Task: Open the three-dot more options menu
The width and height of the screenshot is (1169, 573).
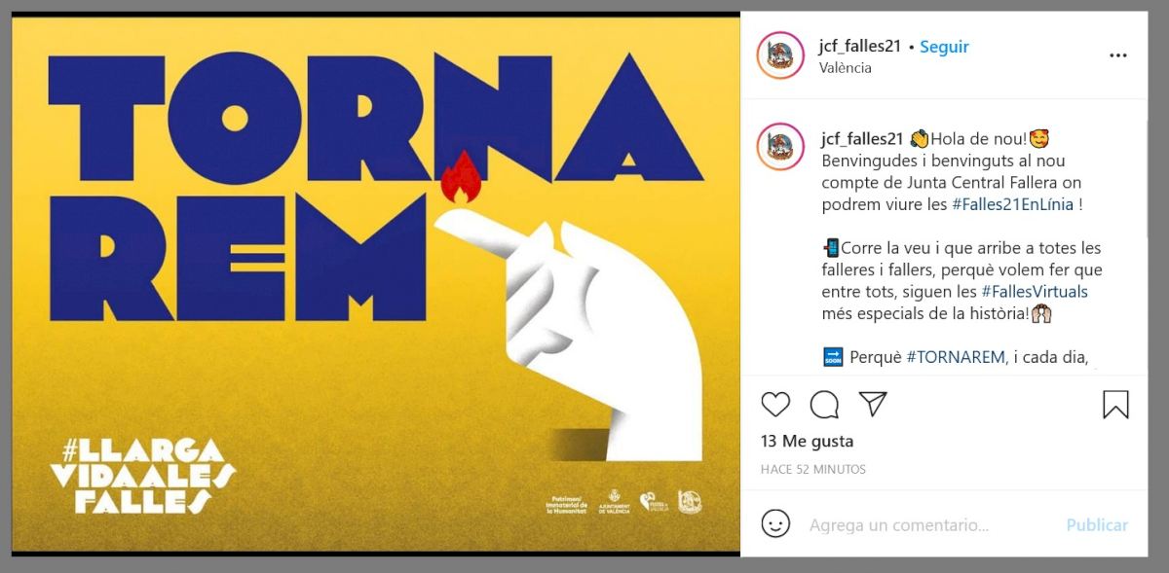Action: click(1117, 55)
